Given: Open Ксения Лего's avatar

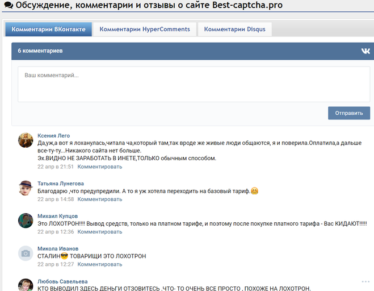Looking at the screenshot, I should tap(25, 140).
